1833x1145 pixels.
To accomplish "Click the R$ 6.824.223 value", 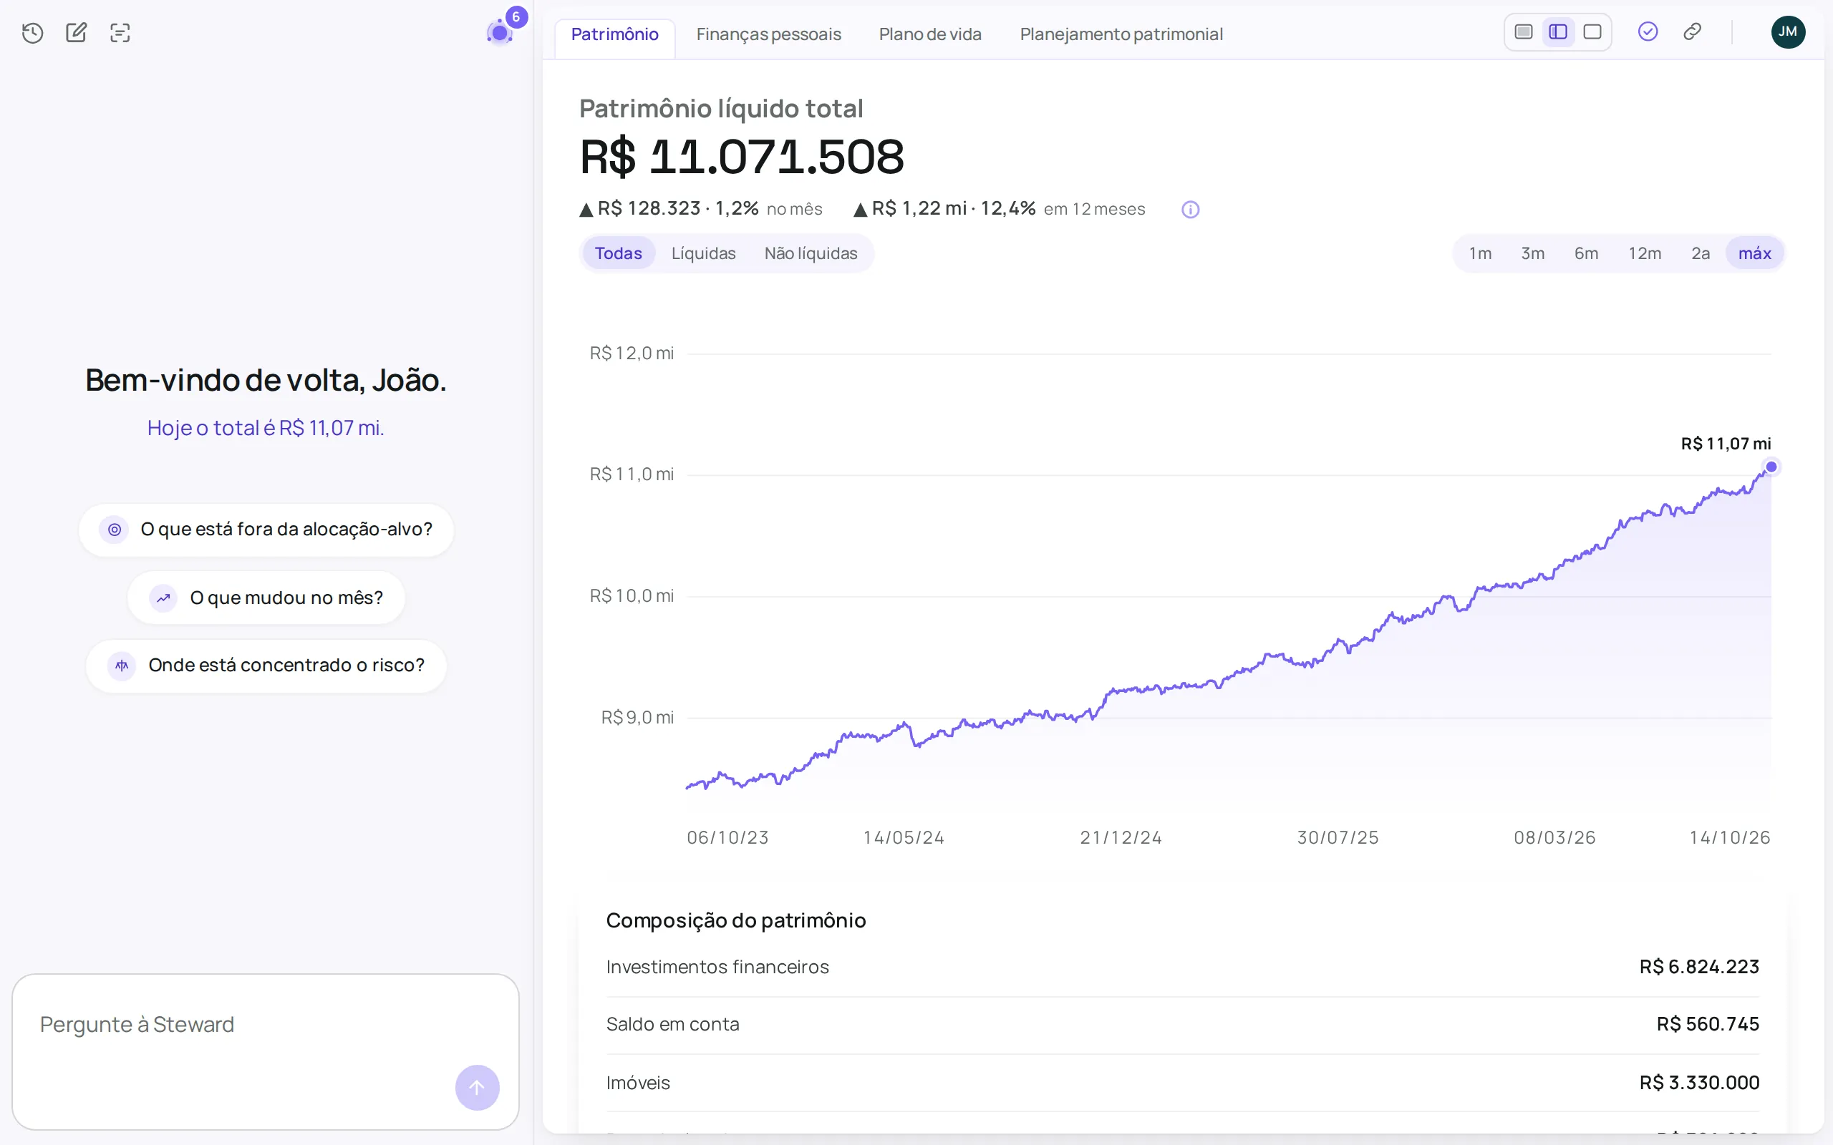I will pyautogui.click(x=1699, y=968).
